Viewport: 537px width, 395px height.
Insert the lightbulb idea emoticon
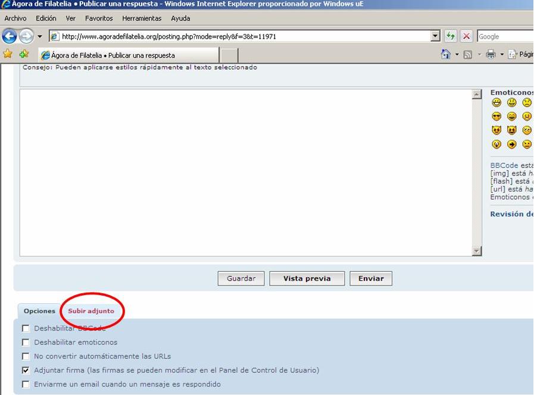[x=497, y=145]
